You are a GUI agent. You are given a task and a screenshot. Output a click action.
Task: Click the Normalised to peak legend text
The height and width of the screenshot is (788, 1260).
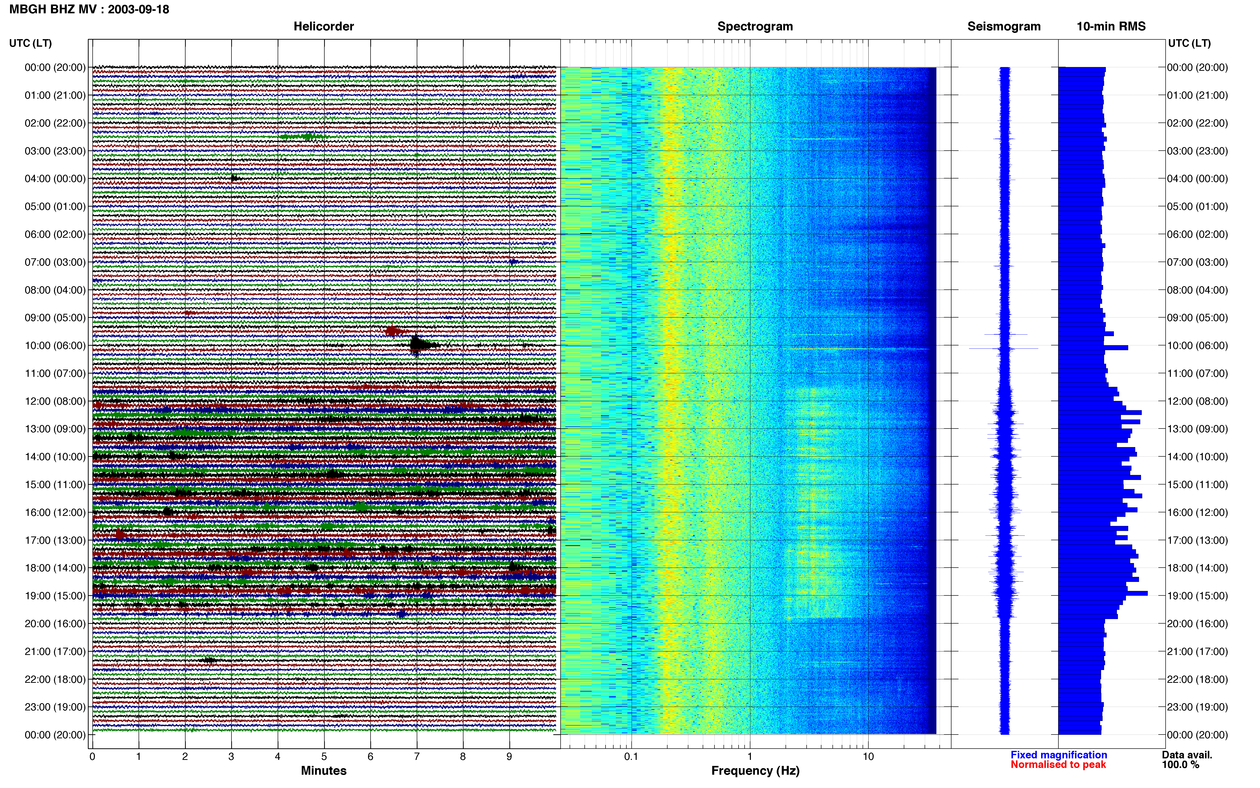[x=1058, y=765]
